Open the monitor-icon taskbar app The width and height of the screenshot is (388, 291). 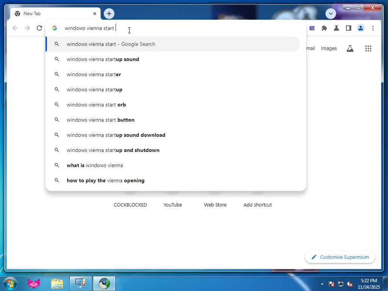81,283
